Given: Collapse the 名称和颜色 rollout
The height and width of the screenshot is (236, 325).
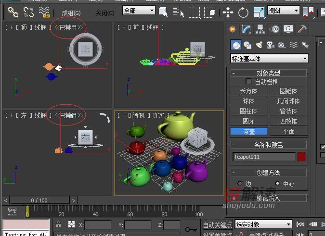Looking at the screenshot, I should pos(268,145).
